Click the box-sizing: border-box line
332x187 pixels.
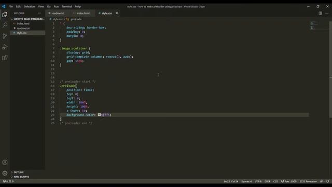(x=86, y=28)
